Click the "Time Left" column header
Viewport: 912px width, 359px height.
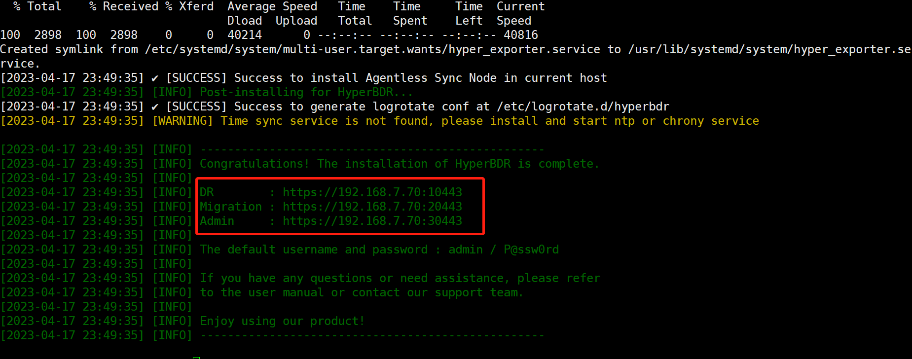pos(469,14)
